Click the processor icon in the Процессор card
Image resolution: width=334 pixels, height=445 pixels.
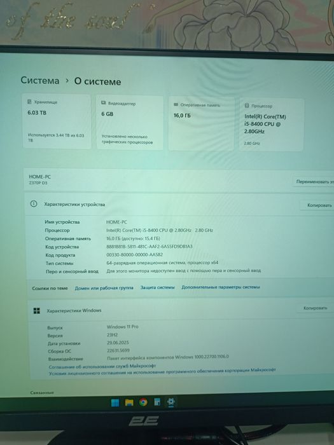pos(247,106)
